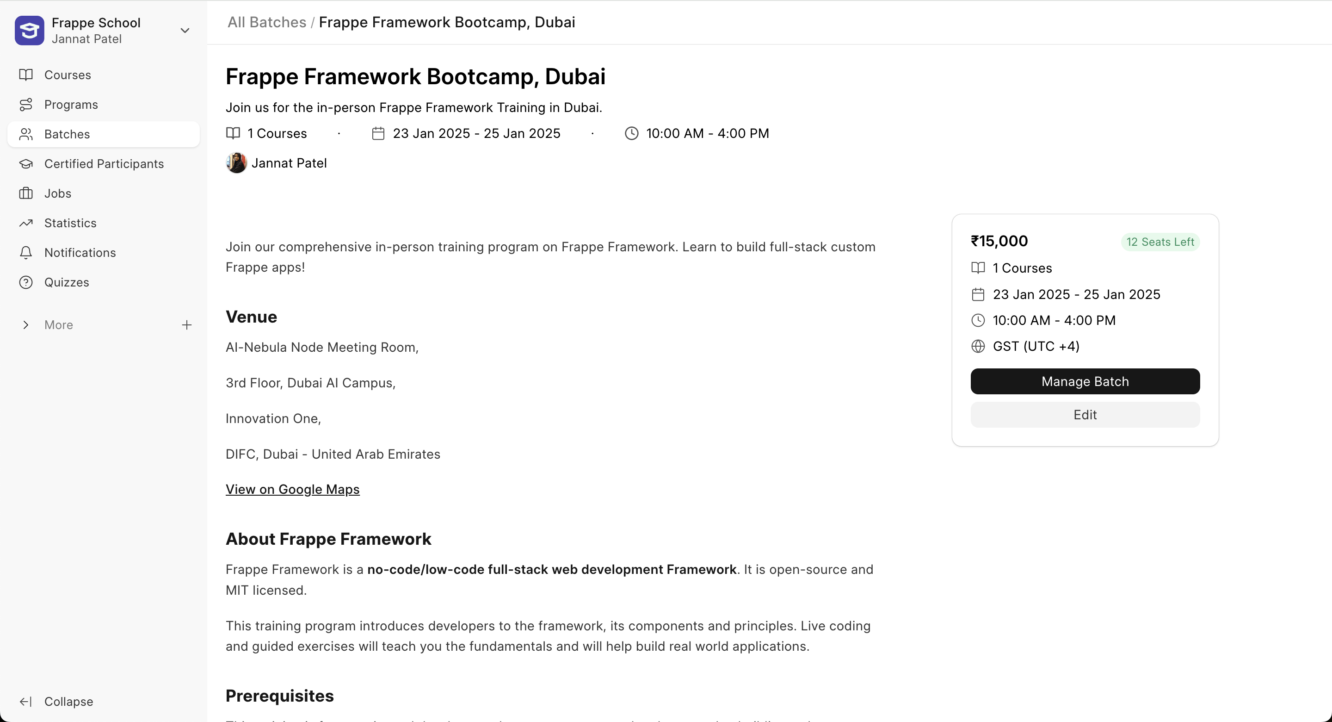
Task: Click the Notifications bell icon
Action: pos(26,253)
